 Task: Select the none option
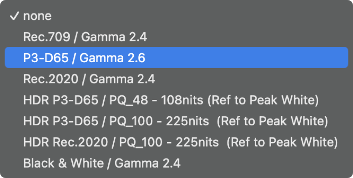[x=176, y=16]
